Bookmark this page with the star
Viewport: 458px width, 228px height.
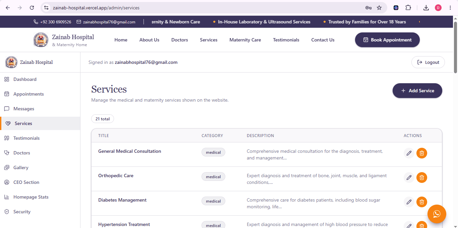coord(379,8)
